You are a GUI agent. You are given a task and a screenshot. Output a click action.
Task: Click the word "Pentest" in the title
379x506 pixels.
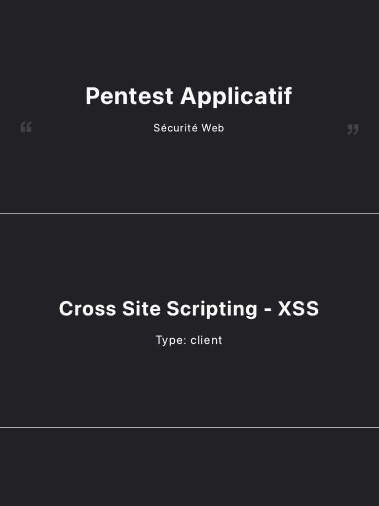pos(129,96)
